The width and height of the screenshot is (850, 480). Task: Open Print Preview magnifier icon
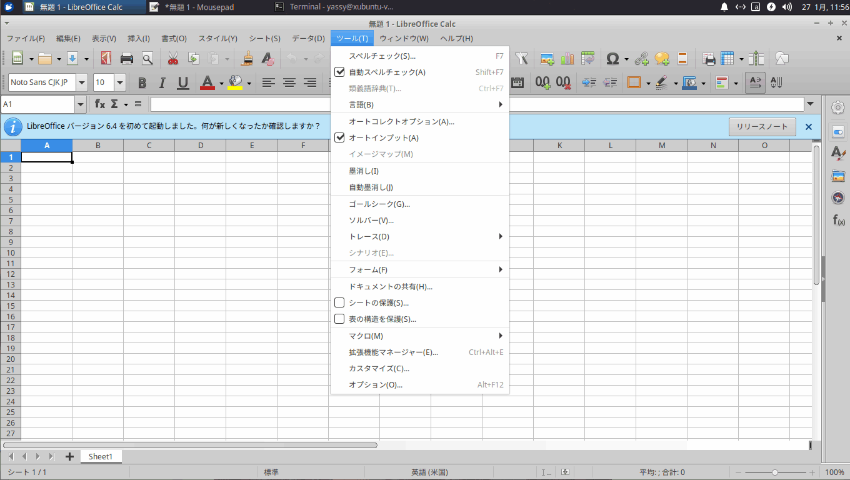147,59
